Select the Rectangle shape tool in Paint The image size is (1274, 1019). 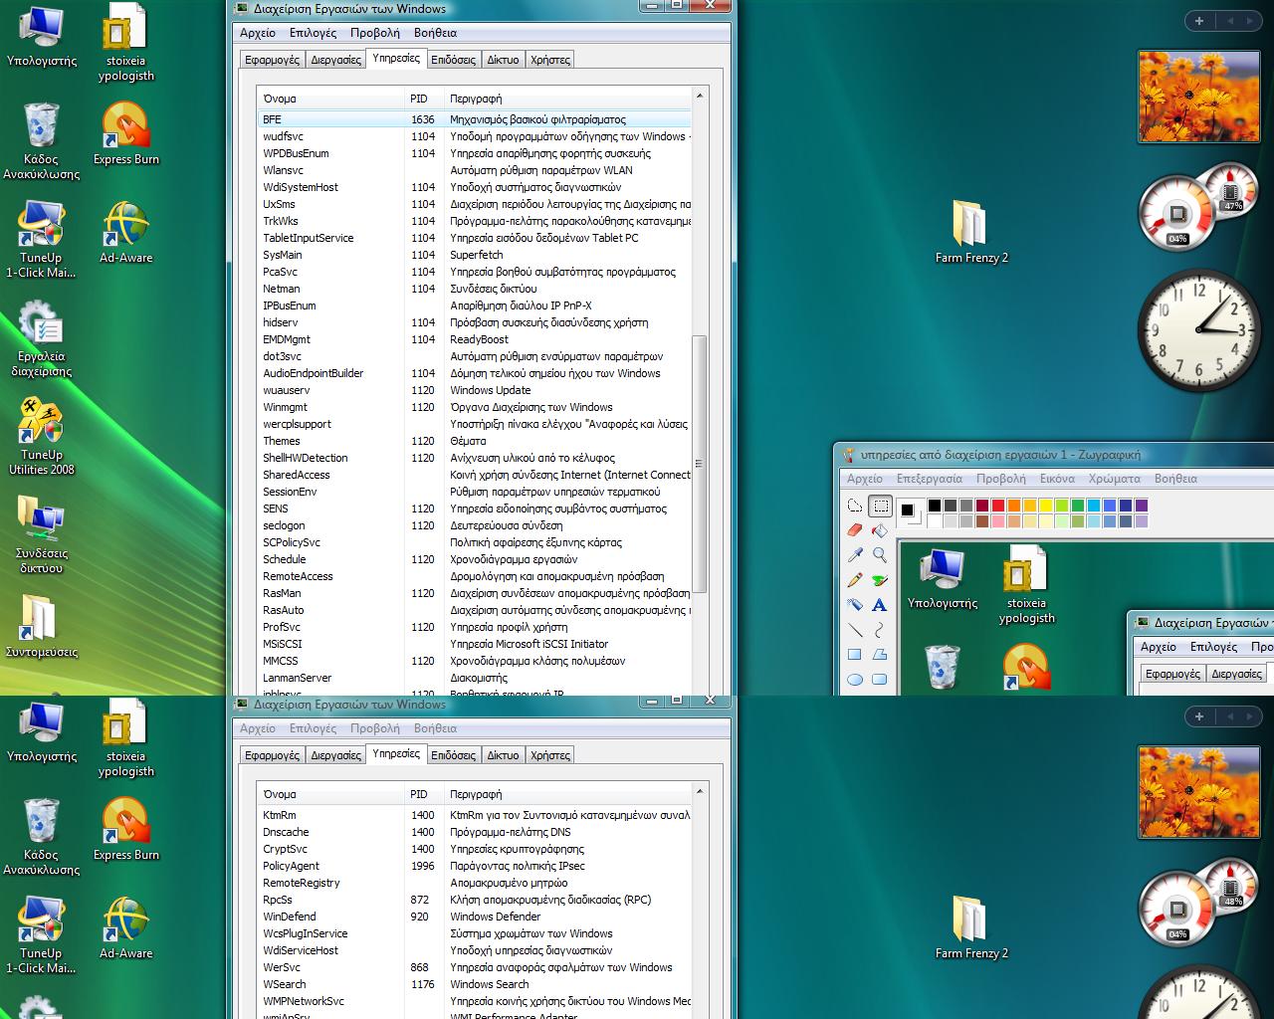click(855, 655)
